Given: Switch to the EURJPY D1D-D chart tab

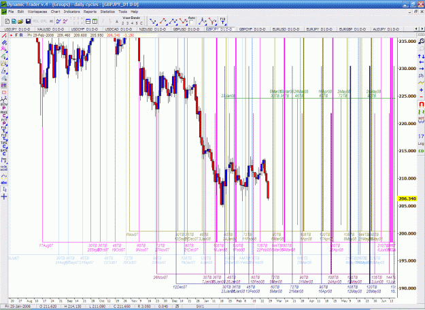Looking at the screenshot, I should pyautogui.click(x=320, y=29).
